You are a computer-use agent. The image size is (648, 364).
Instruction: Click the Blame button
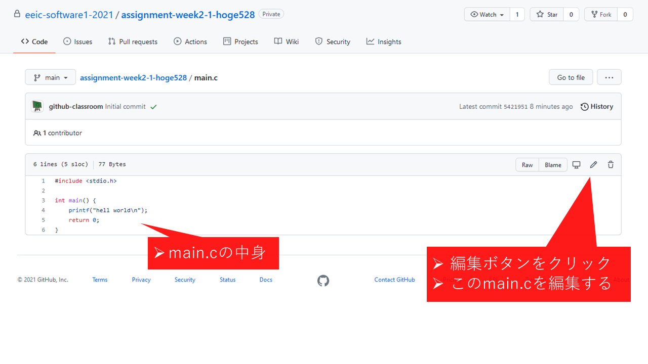553,165
